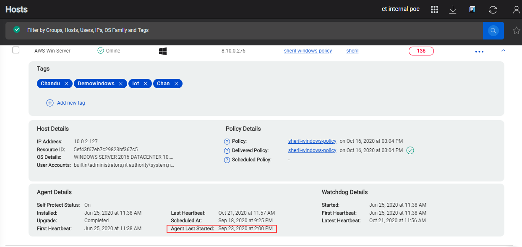
Task: Click the plus icon to add tag
Action: coord(50,103)
